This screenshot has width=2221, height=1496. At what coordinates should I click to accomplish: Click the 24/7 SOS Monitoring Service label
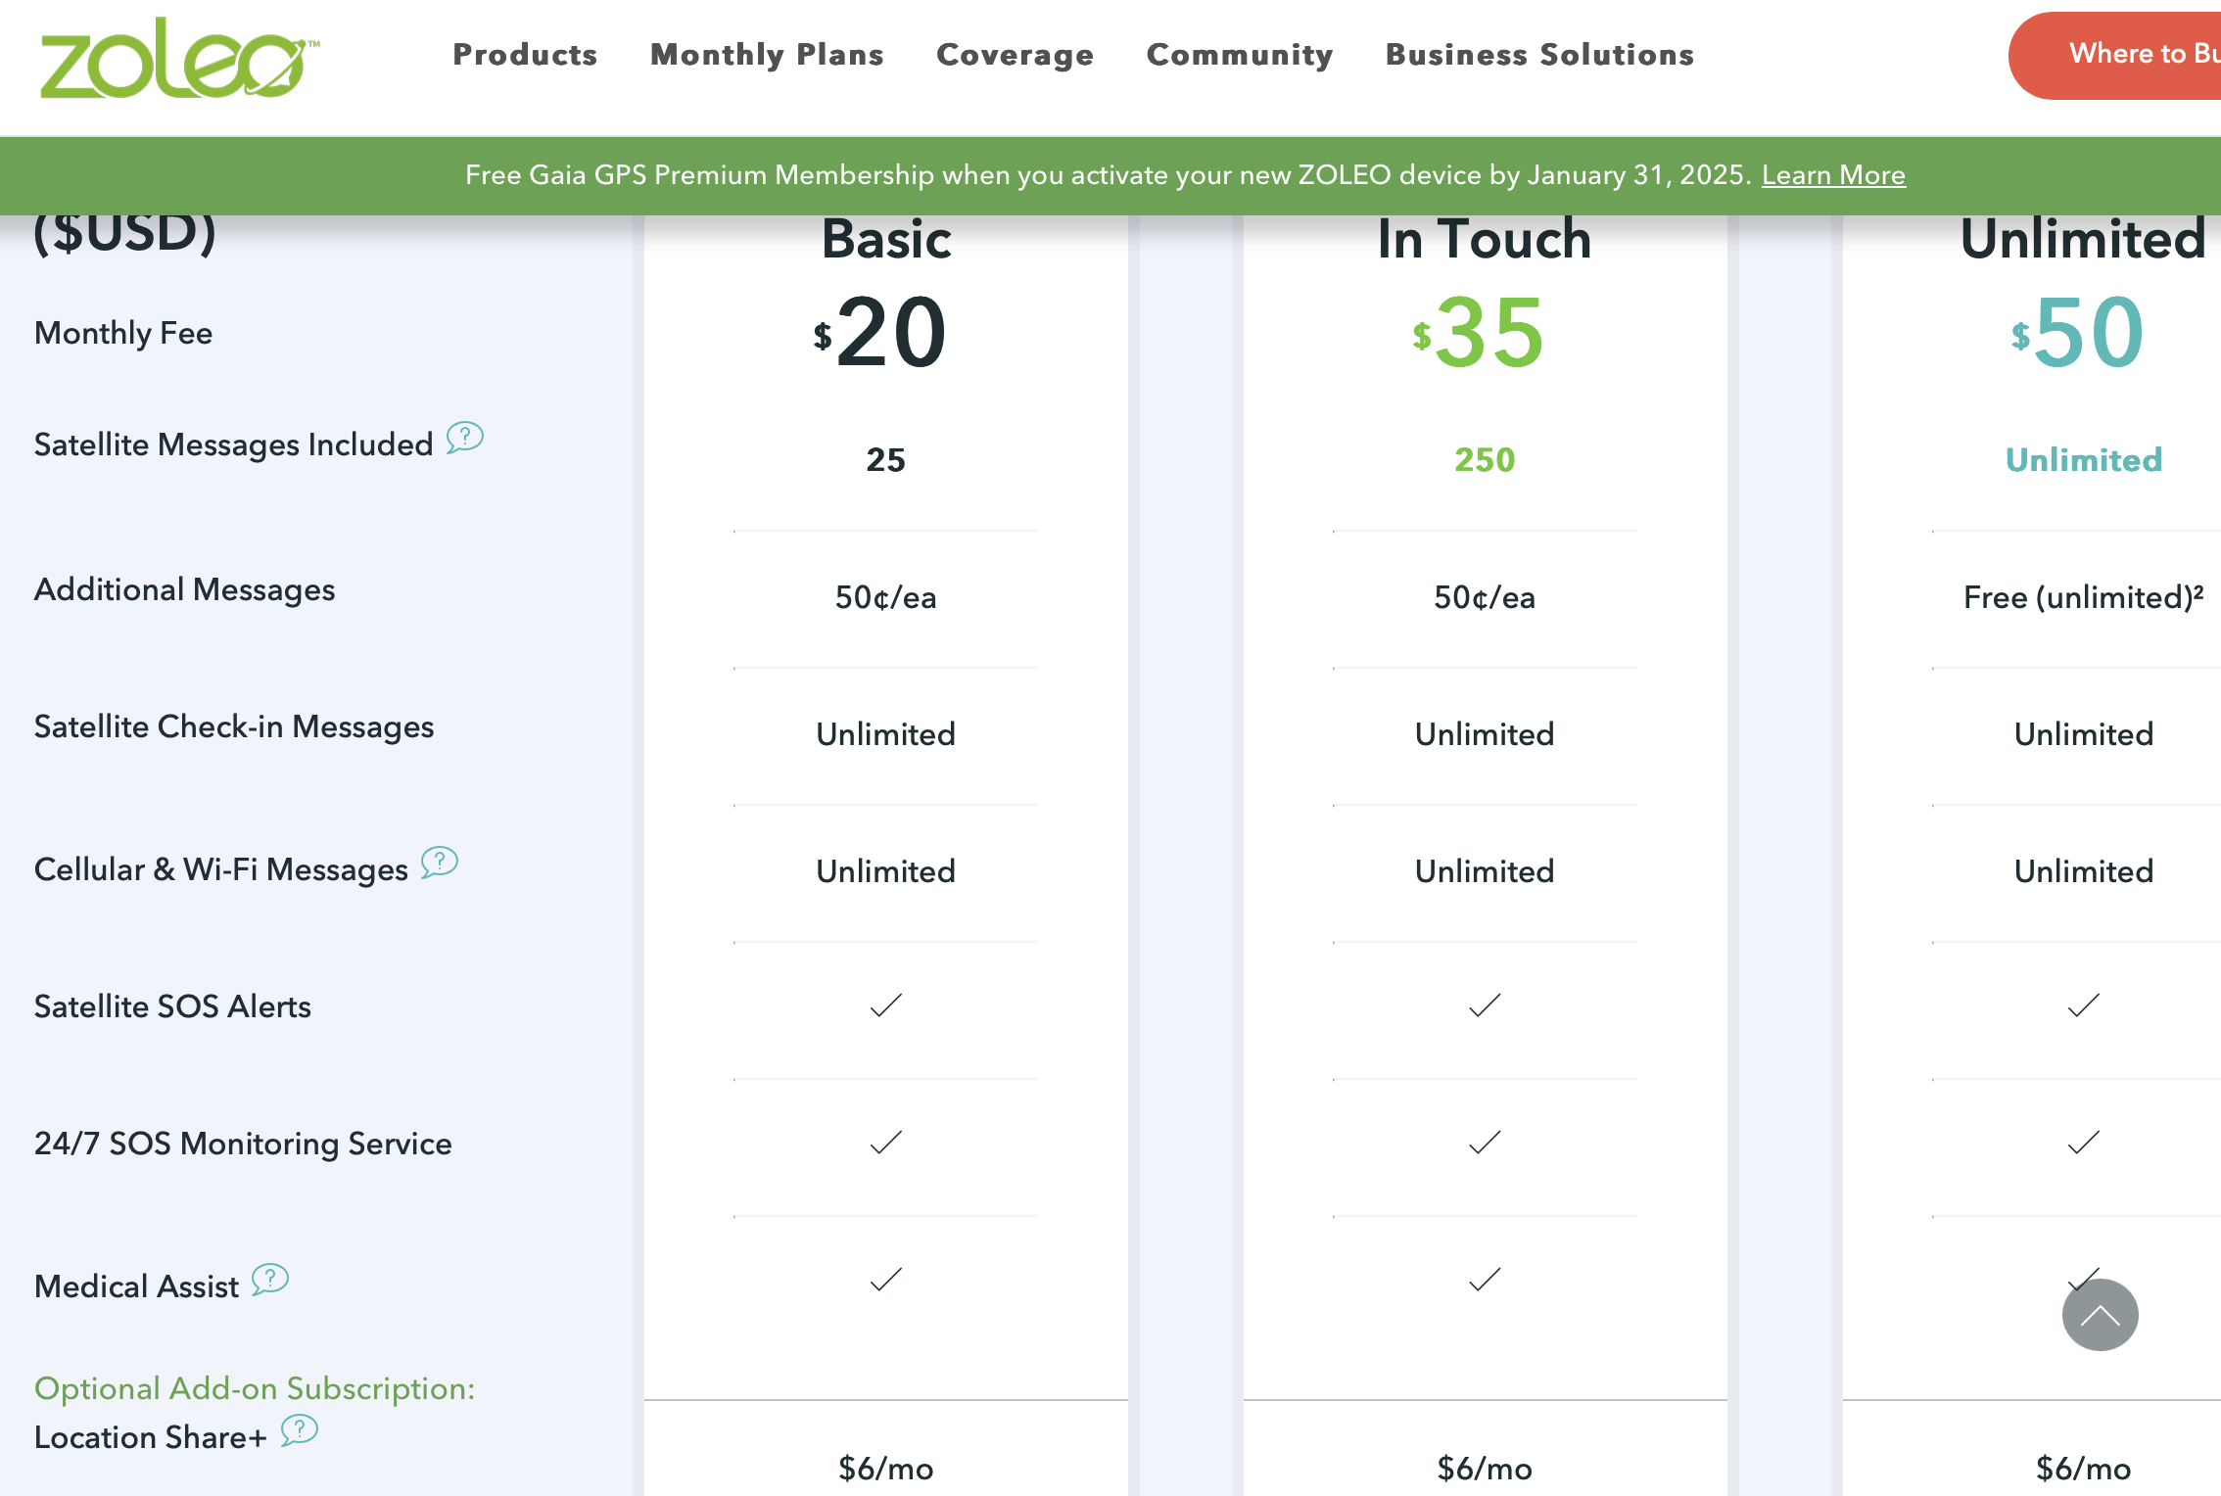point(243,1145)
